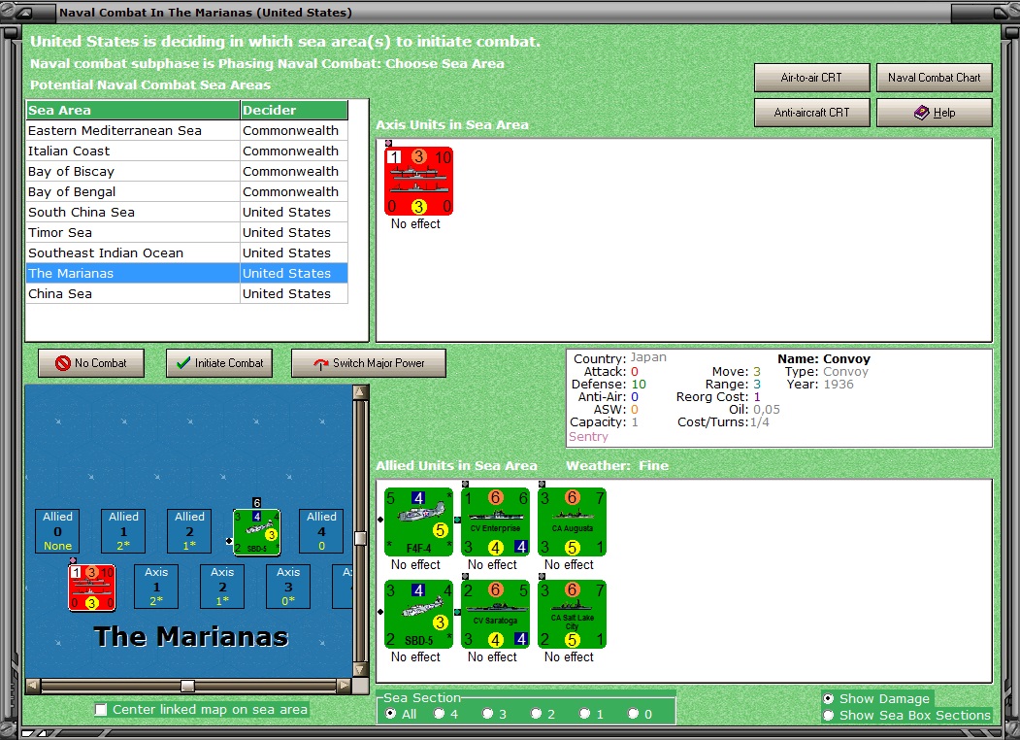1020x740 pixels.
Task: Select the CA Salt Lake City cruiser counter
Action: 572,615
